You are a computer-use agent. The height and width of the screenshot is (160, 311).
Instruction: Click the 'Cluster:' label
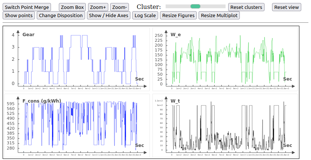(149, 7)
